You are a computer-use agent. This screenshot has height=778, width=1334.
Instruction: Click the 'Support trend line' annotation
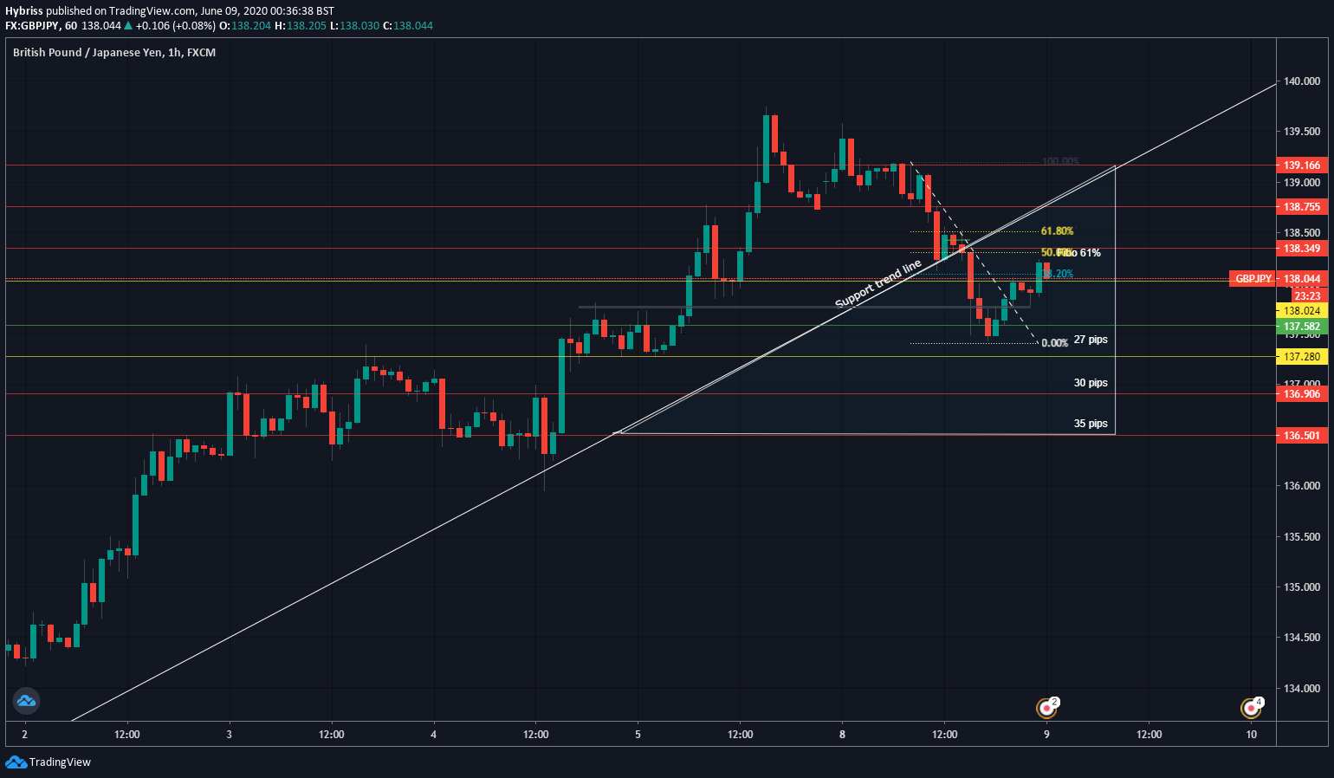click(877, 283)
